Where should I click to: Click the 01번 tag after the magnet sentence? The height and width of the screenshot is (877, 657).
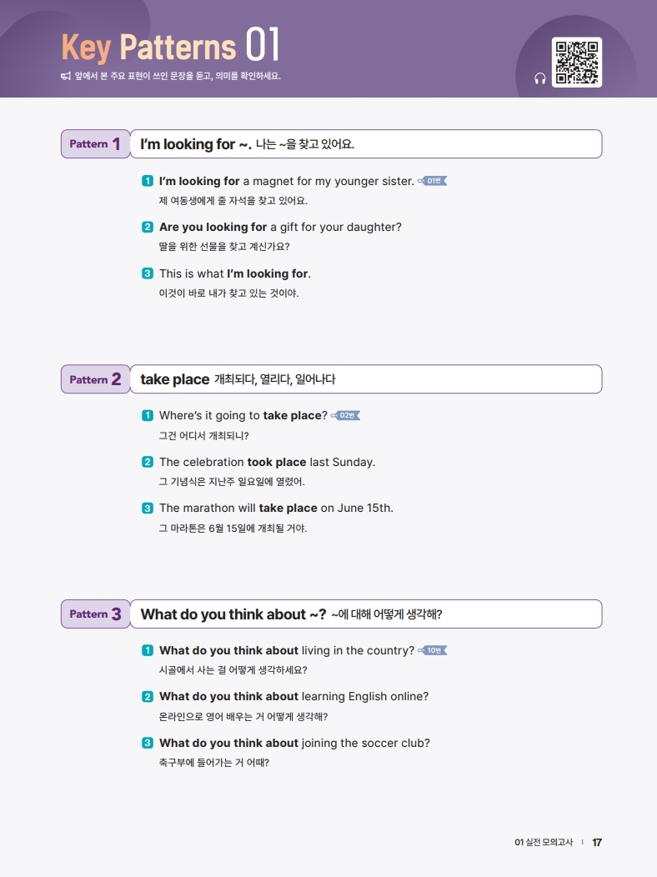tap(433, 181)
